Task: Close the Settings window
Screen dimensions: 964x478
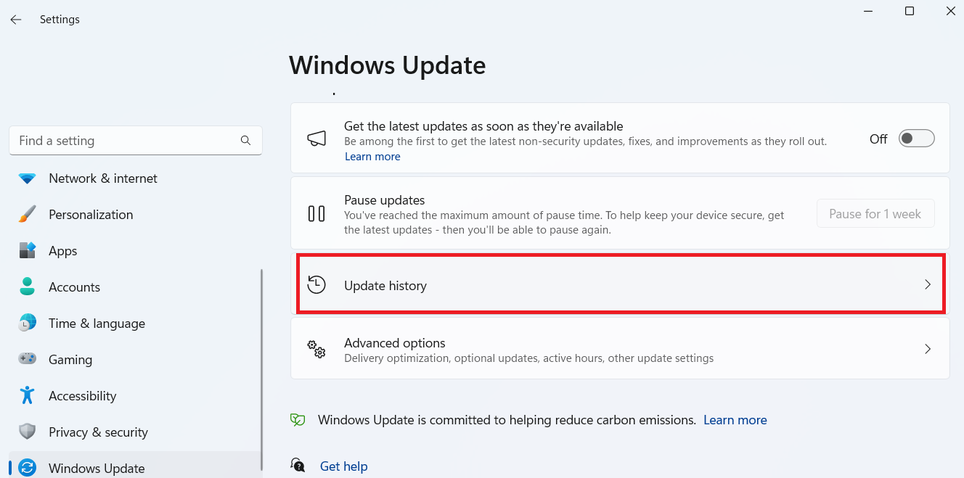Action: point(951,11)
